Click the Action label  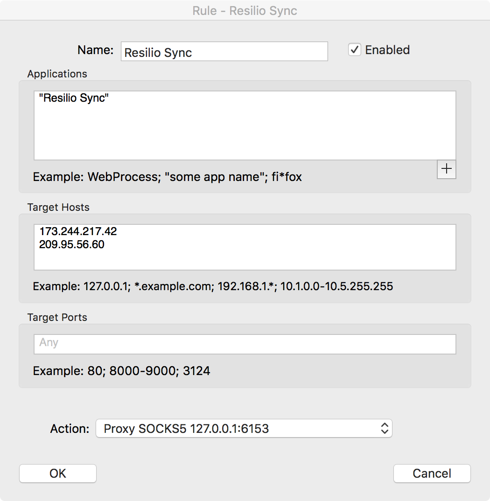[70, 429]
